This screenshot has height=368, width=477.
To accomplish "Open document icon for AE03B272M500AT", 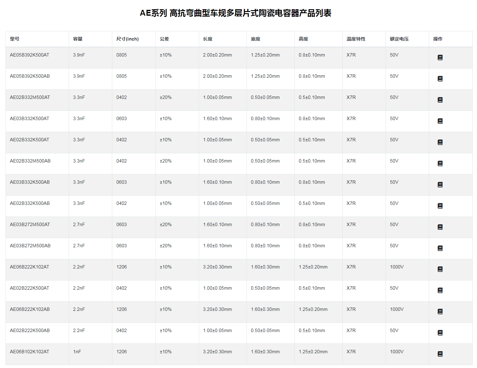I will coord(440,227).
